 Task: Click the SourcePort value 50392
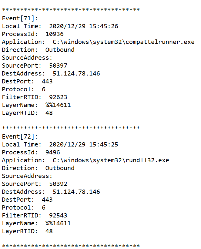click(58, 184)
